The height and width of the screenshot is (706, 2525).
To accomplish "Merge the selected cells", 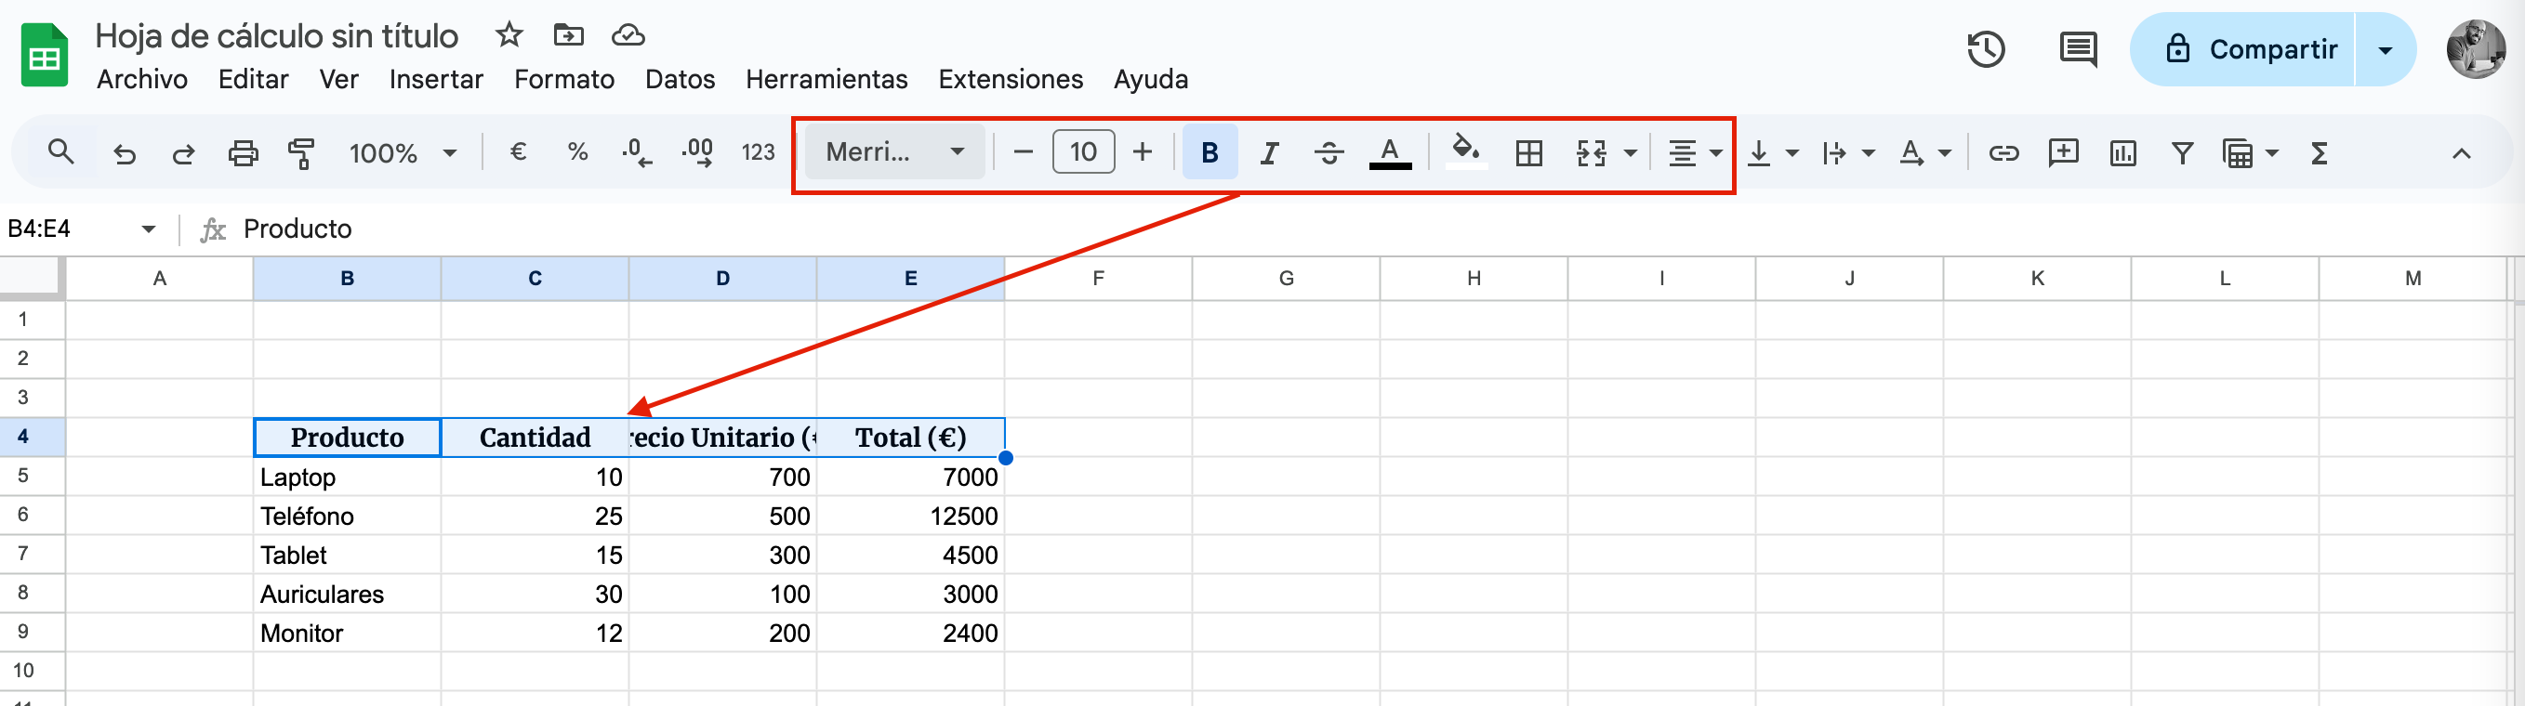I will pyautogui.click(x=1591, y=152).
